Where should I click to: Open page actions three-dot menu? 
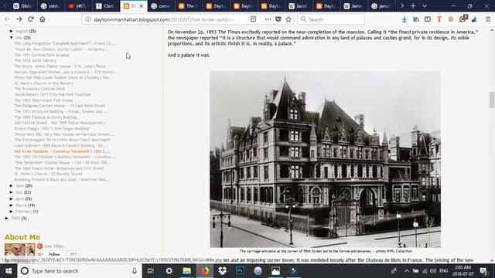click(x=268, y=19)
